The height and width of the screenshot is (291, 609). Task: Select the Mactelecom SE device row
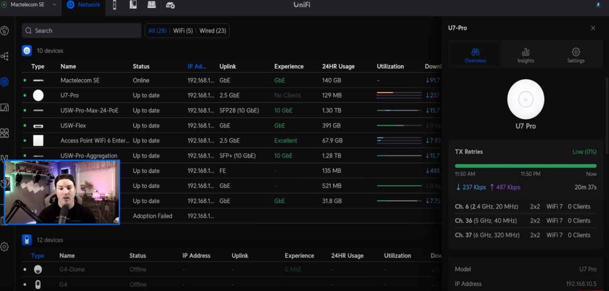pyautogui.click(x=231, y=80)
